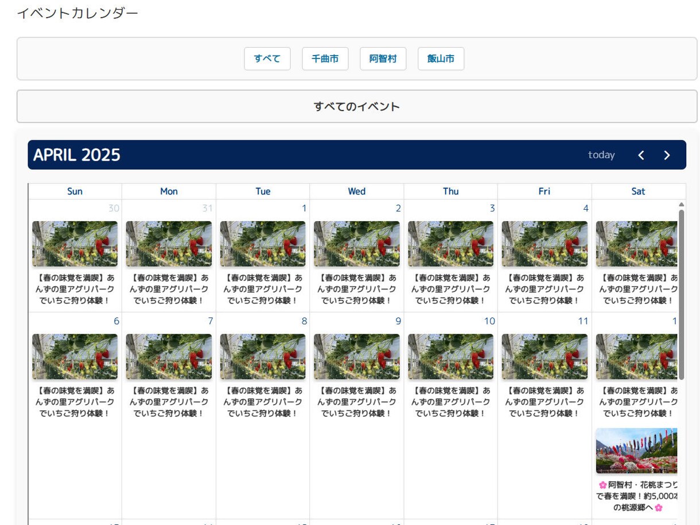Open いちご狩り体験 event title on April 9
Screen dimensions: 700x525
[357, 402]
